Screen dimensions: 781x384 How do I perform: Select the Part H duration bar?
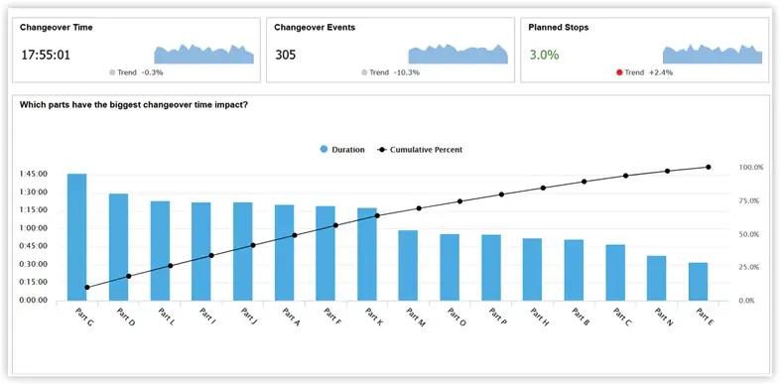point(532,270)
